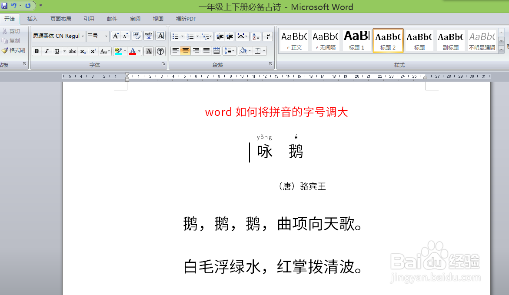Open the font color dropdown arrow
Screen dimensions: 509x295
pos(140,51)
